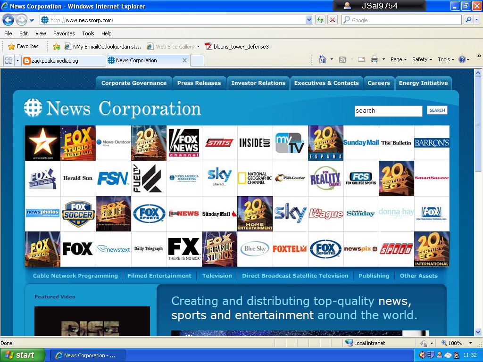Click the bloons_tower_defense3 favorites link
Screen dimensions: 483x362
237,47
